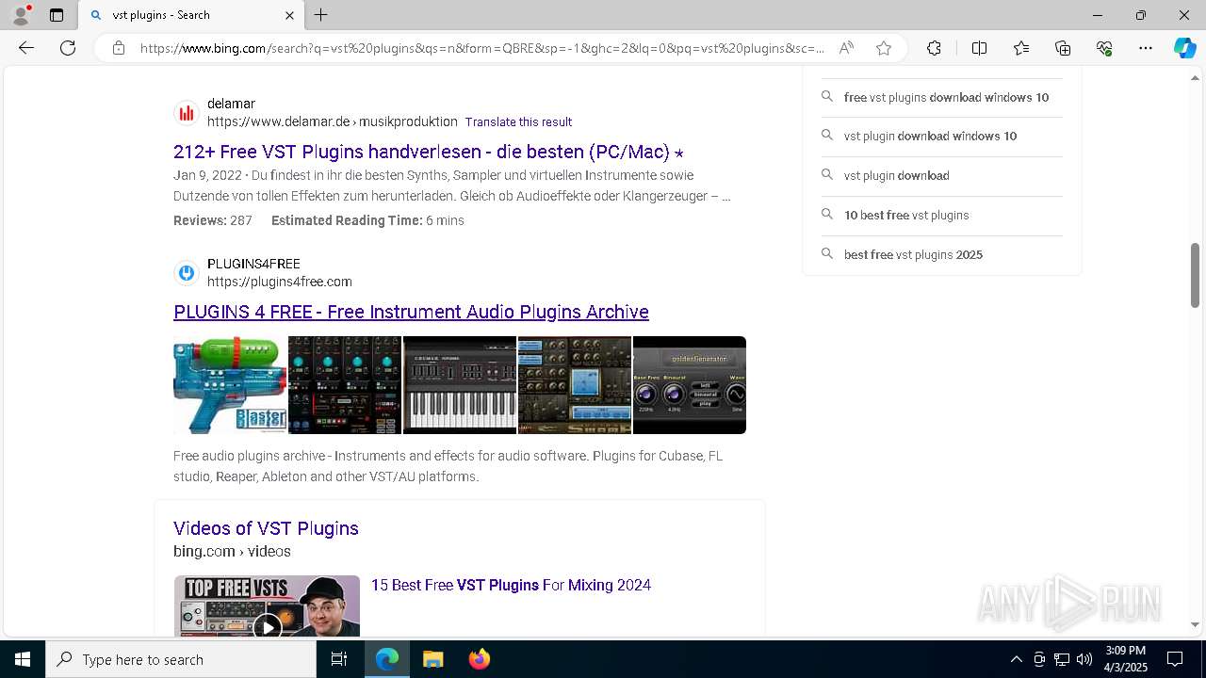
Task: Open Collections panel
Action: click(x=1063, y=48)
